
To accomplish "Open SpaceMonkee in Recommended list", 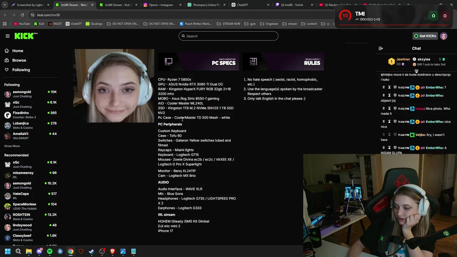I will pyautogui.click(x=30, y=206).
